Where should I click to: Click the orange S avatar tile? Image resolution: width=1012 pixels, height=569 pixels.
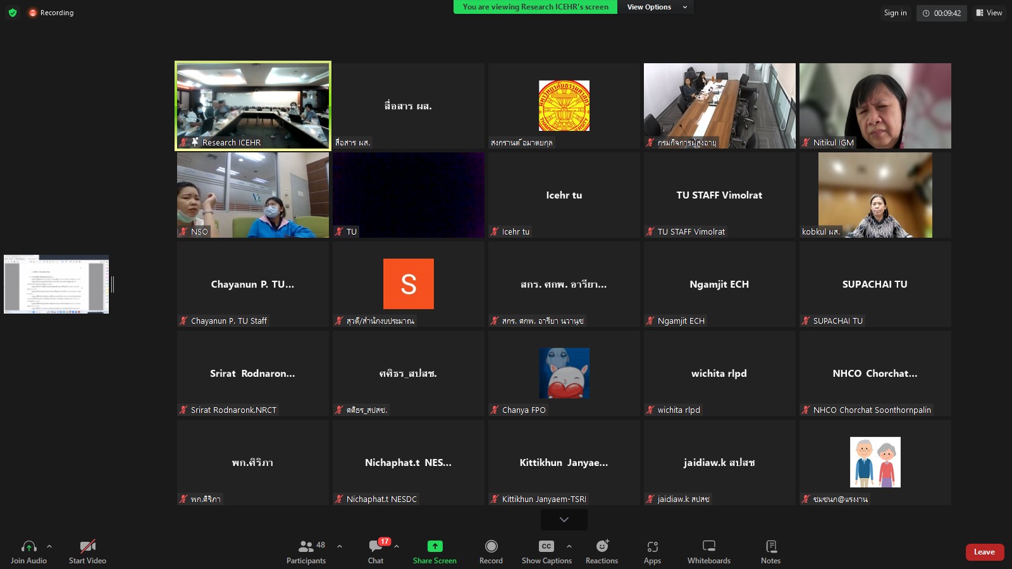[409, 284]
